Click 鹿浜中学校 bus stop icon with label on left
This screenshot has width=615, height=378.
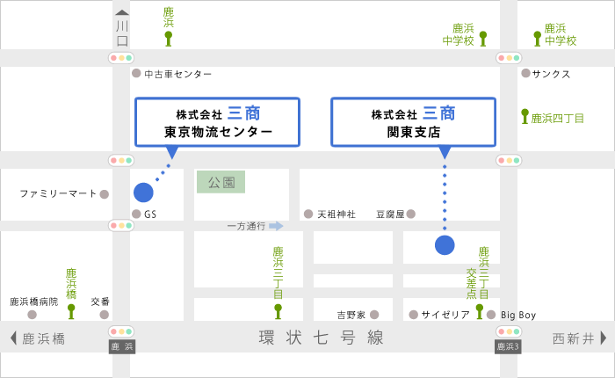click(483, 39)
